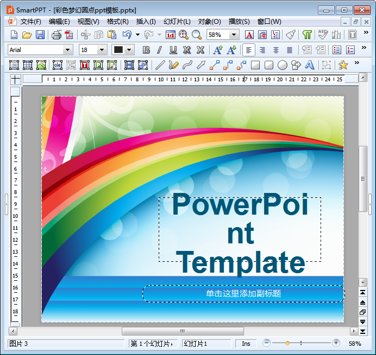Screen dimensions: 376x355
Task: Enable left text alignment
Action: pyautogui.click(x=249, y=50)
